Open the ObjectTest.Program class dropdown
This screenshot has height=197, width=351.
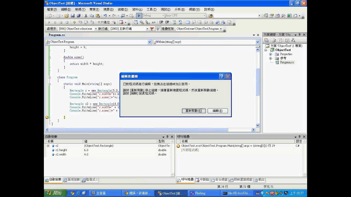[x=150, y=42]
